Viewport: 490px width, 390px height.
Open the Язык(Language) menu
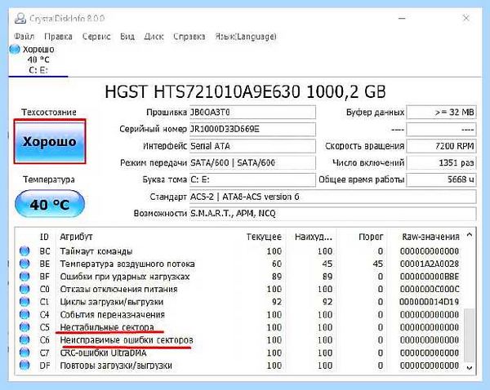(246, 37)
